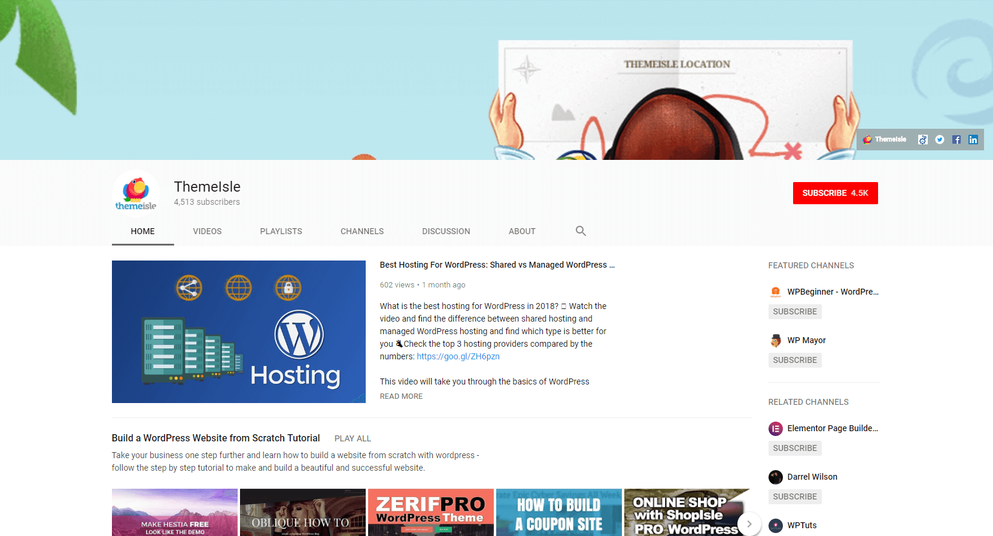Open the channel search magnifier
Viewport: 993px width, 536px height.
[x=581, y=231]
